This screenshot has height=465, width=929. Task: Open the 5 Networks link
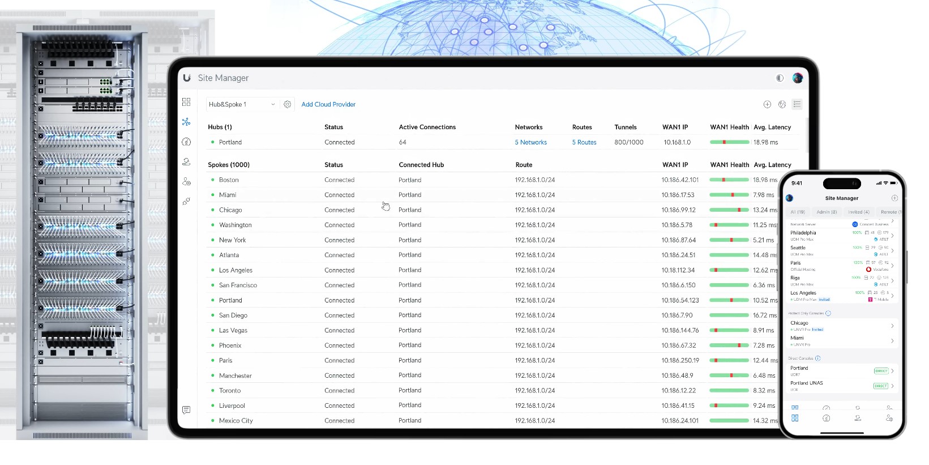[x=530, y=142]
